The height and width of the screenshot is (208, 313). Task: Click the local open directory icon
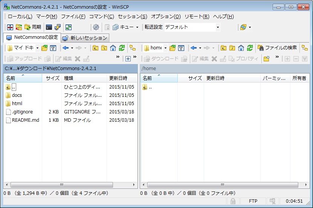(x=44, y=48)
